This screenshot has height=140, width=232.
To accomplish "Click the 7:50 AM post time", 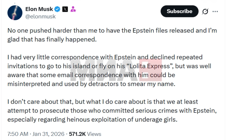I will 17,134.
